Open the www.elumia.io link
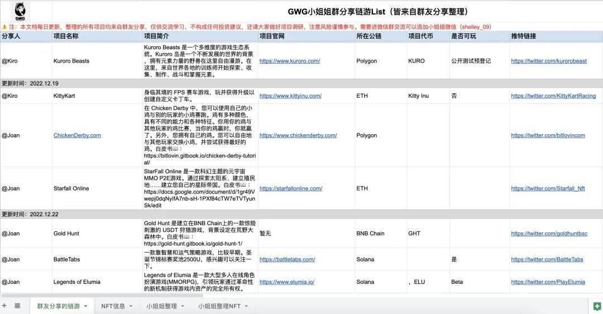This screenshot has height=314, width=603. 287,282
